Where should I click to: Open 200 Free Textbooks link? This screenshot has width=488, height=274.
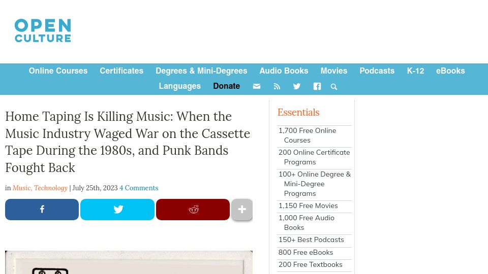310,264
